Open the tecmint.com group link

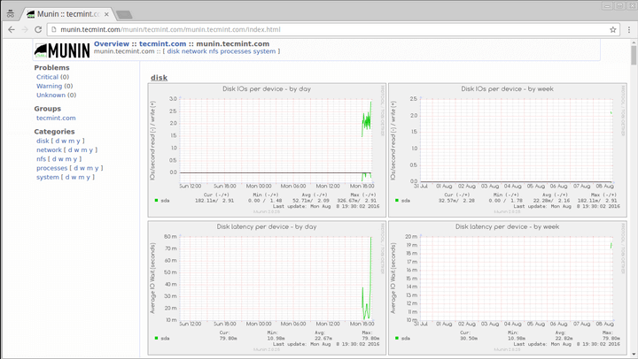point(55,118)
